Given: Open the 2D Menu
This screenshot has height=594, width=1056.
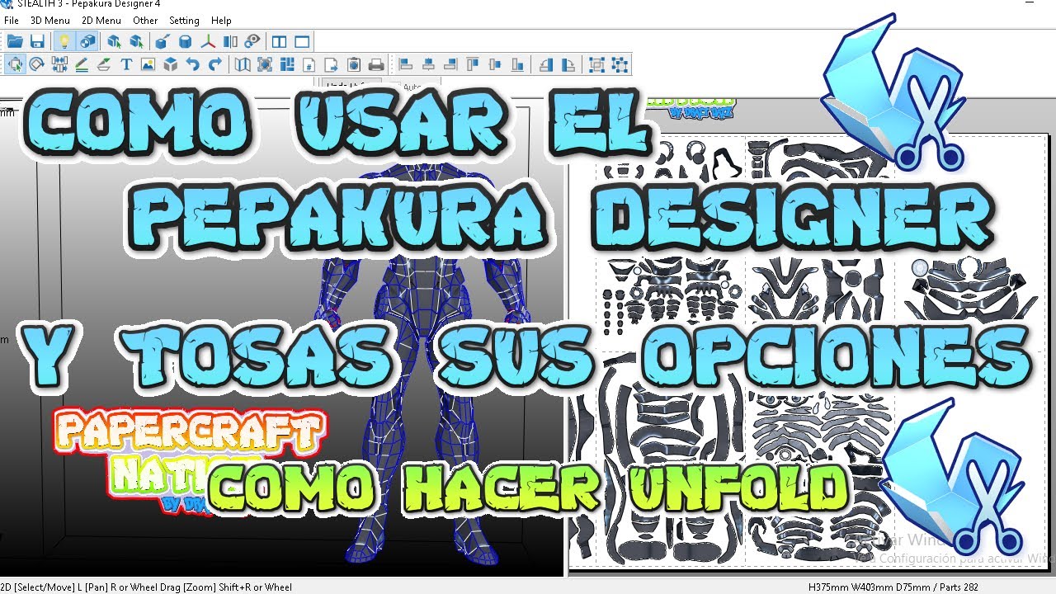Looking at the screenshot, I should (x=101, y=21).
